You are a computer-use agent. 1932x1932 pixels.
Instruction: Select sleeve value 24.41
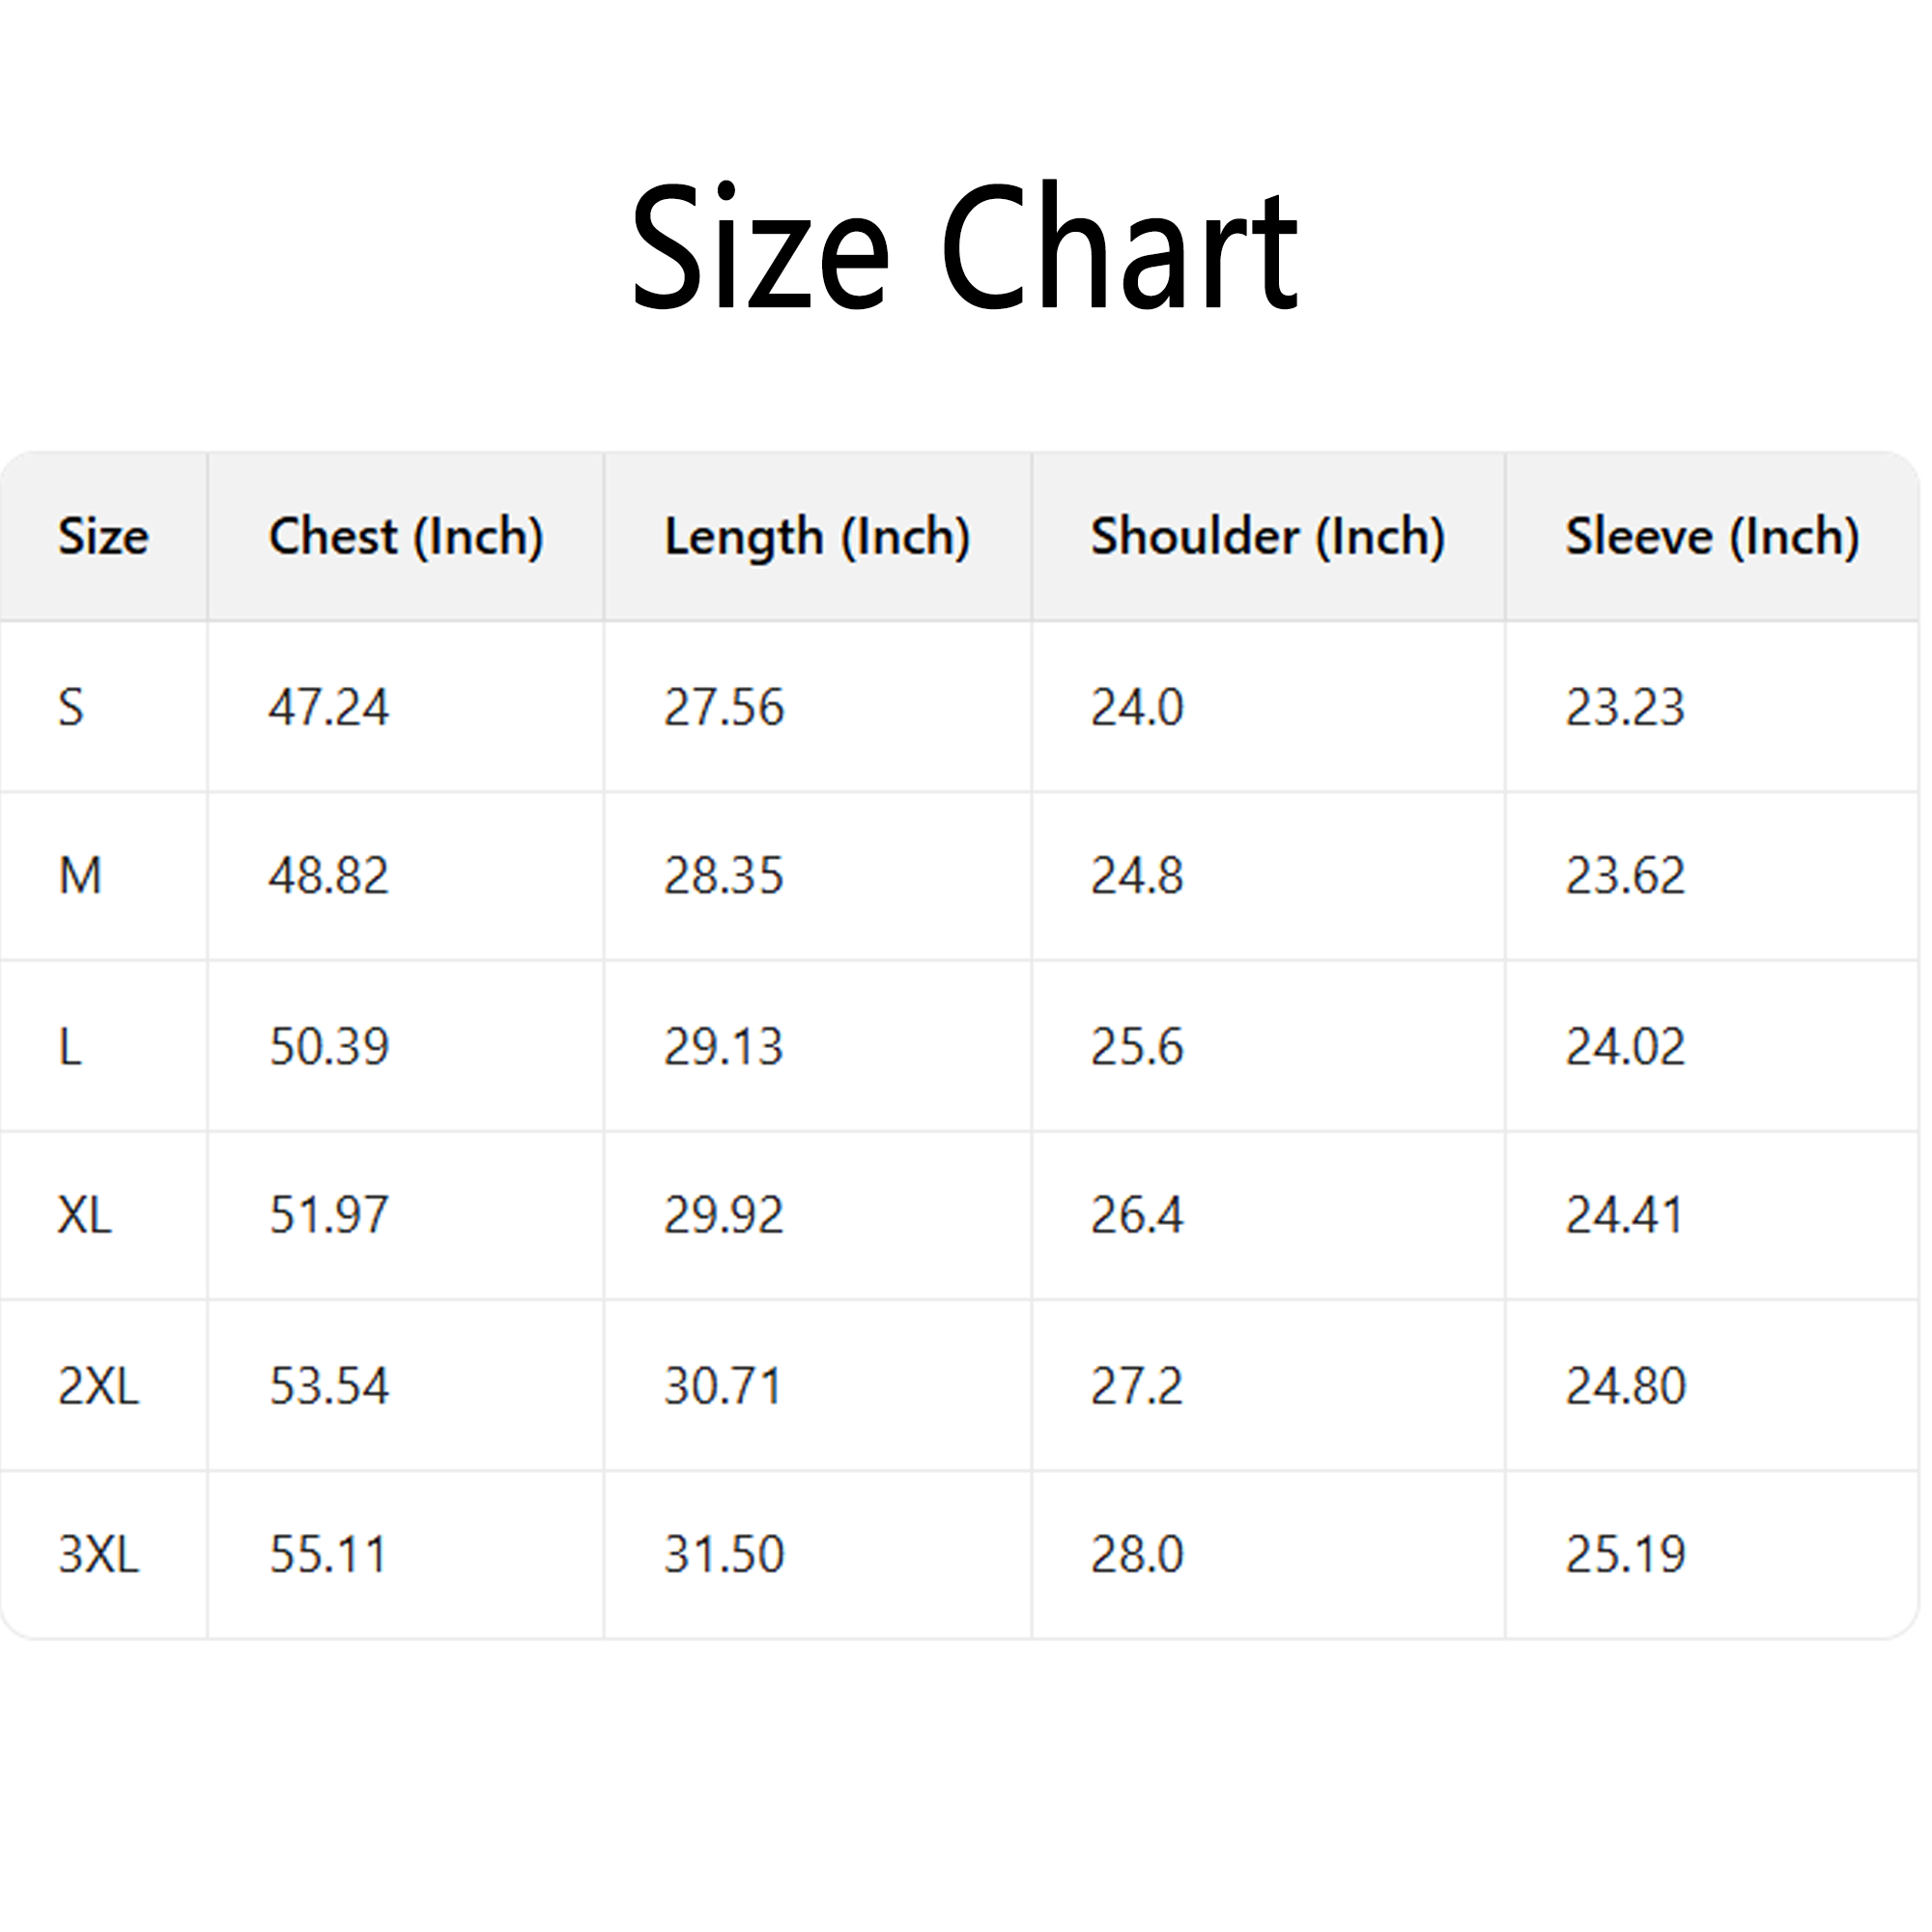1625,1215
